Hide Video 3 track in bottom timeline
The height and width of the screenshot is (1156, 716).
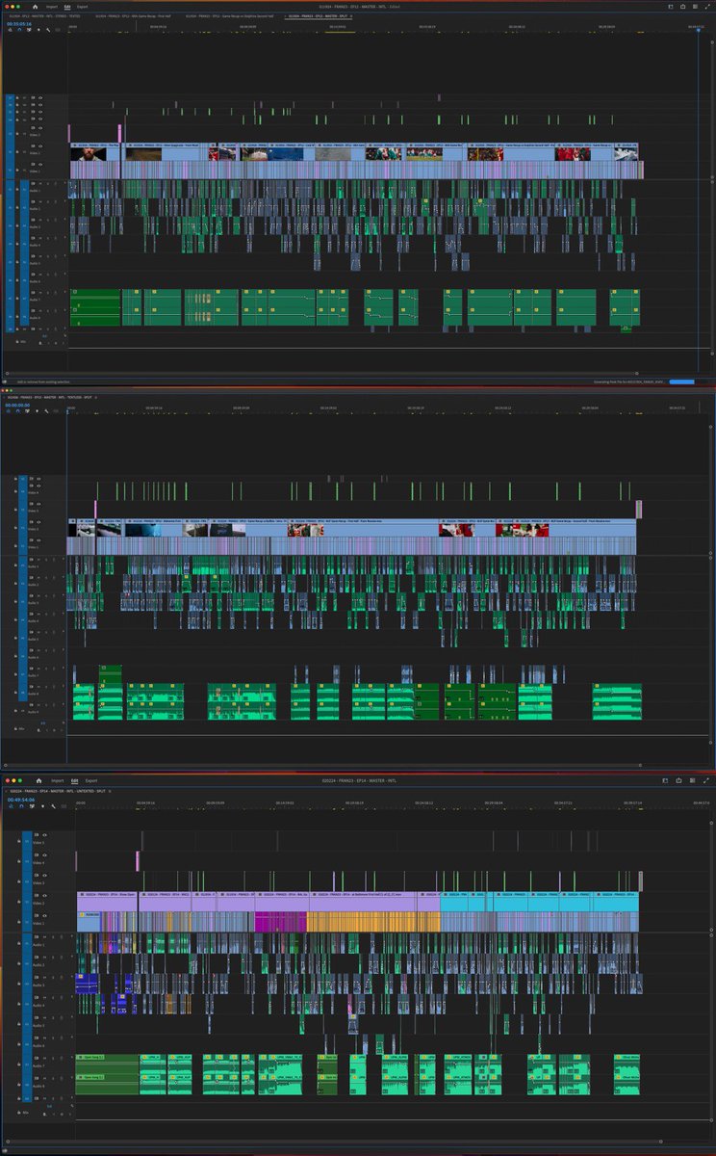pos(44,875)
